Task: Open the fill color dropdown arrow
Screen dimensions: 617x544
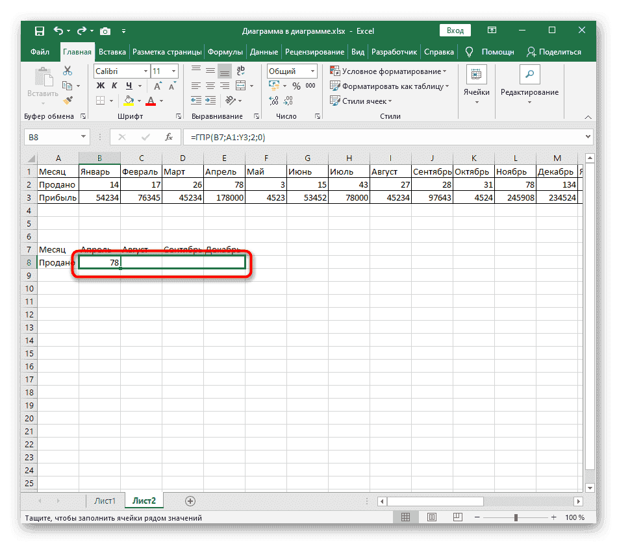Action: tap(140, 101)
